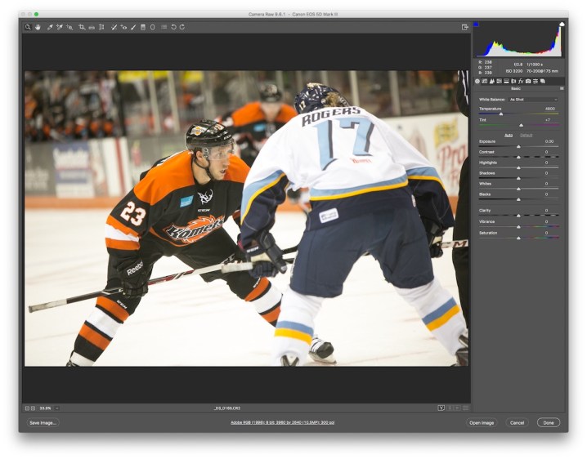This screenshot has width=587, height=459.
Task: Open the zoom level dropdown
Action: (x=48, y=408)
